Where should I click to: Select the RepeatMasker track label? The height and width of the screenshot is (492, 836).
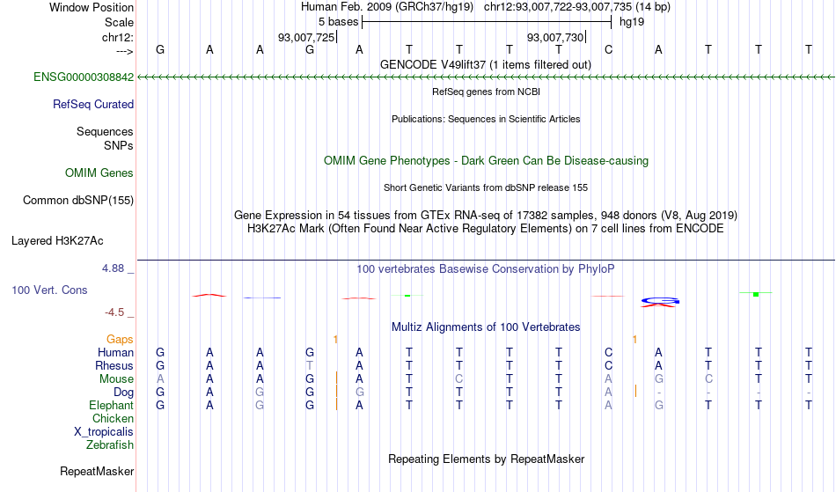pyautogui.click(x=97, y=472)
